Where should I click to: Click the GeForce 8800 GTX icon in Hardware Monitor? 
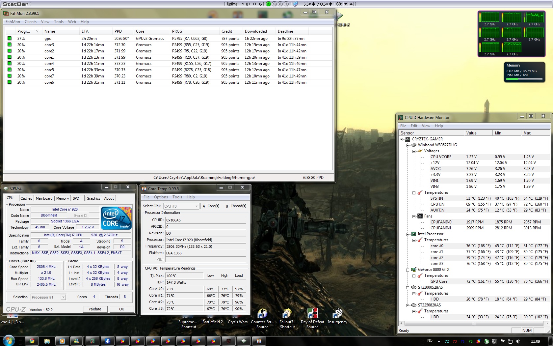point(414,270)
